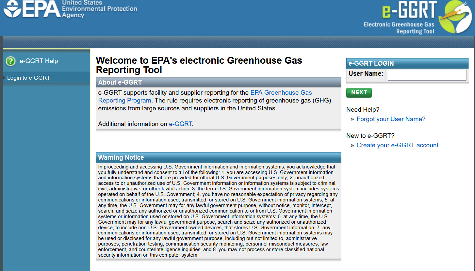Click the Forgot your User Name link
Screen dimensions: 475x271
coord(391,119)
